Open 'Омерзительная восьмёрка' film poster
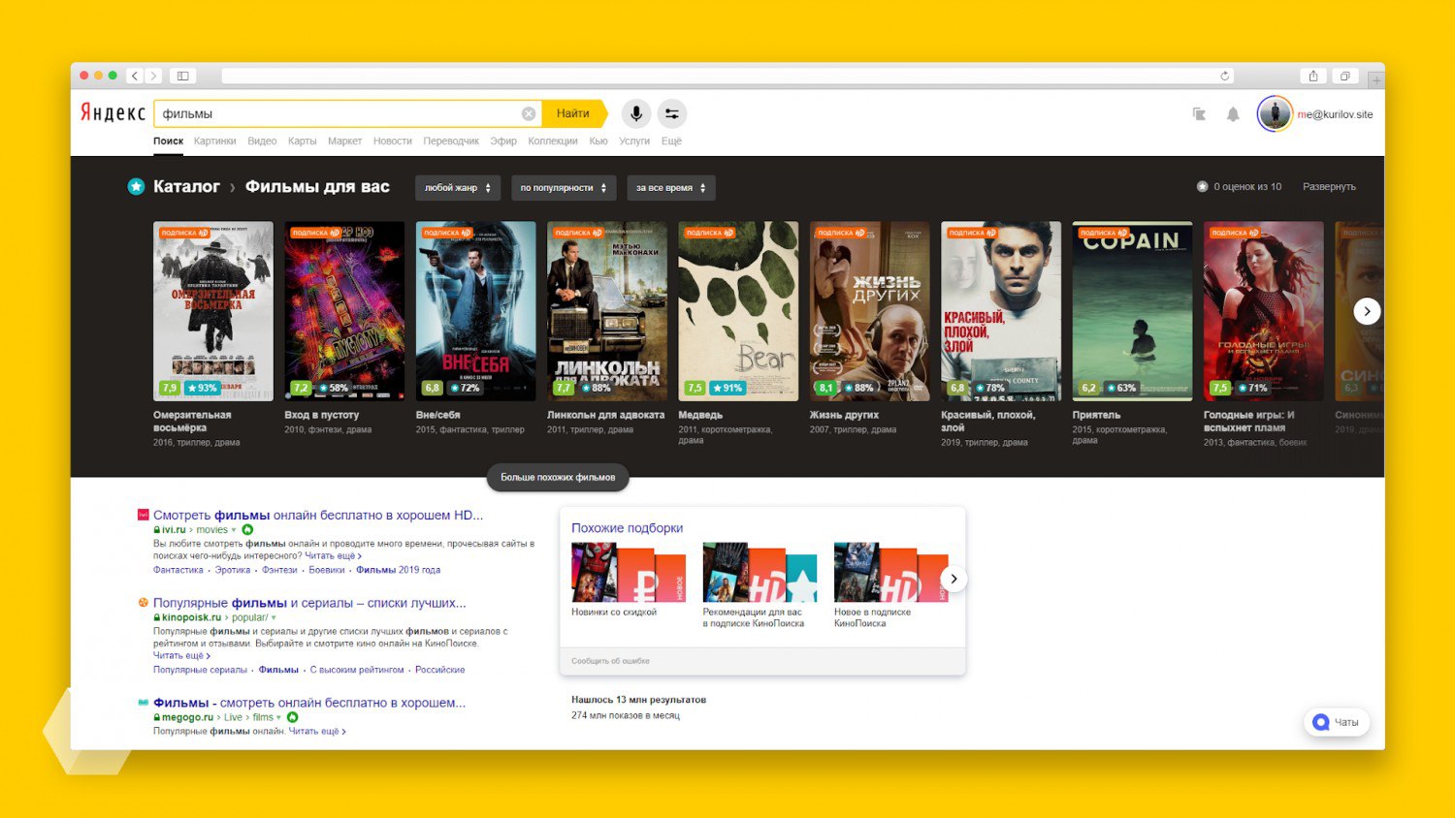 coord(213,311)
